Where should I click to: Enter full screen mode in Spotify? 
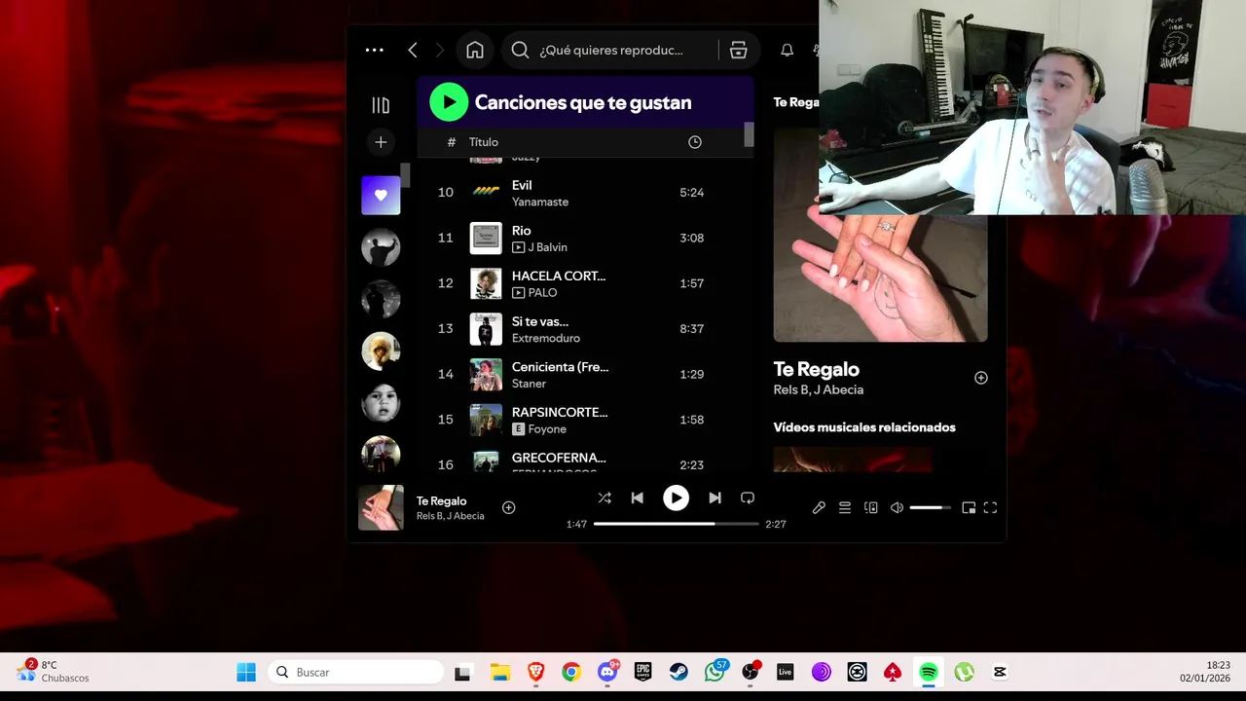click(x=991, y=507)
